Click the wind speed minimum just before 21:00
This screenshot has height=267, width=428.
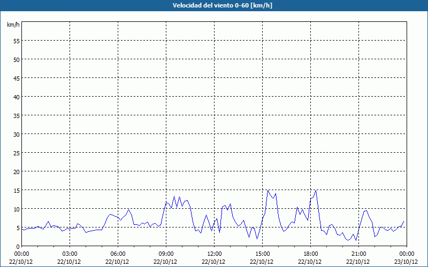coord(356,240)
